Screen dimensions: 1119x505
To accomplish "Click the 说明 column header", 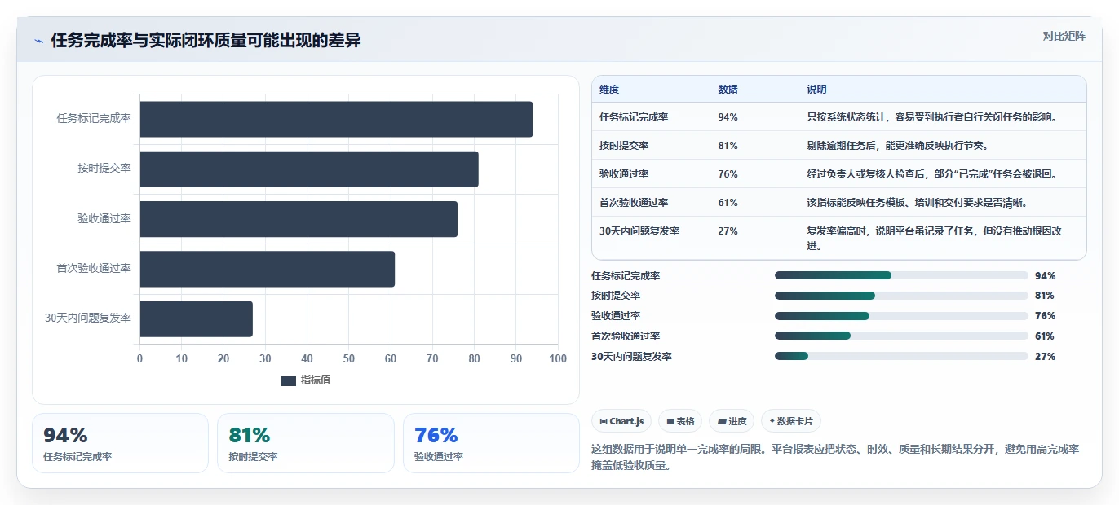I will [x=816, y=90].
